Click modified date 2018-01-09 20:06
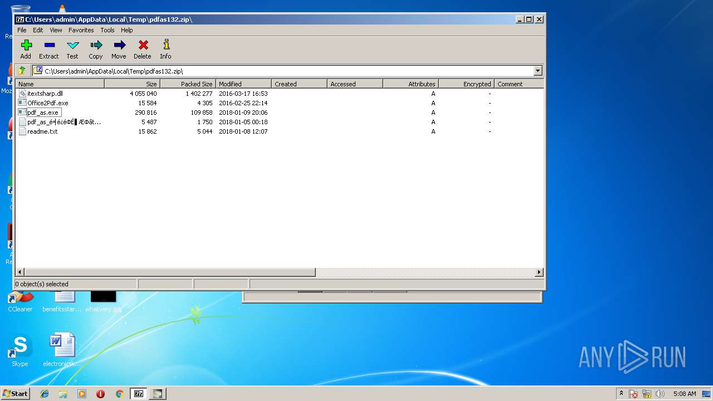The width and height of the screenshot is (713, 401). [243, 113]
